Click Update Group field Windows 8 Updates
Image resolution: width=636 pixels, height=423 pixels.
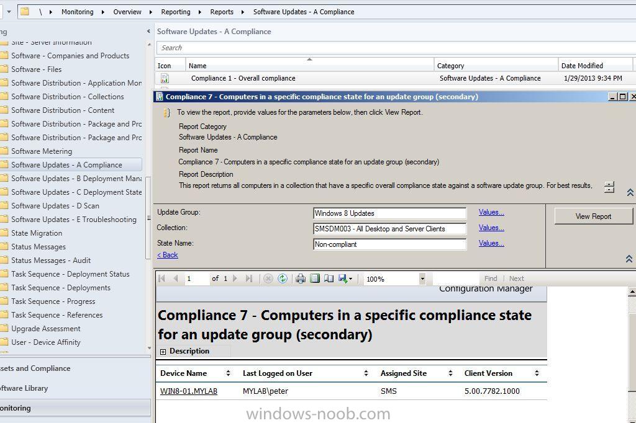[x=390, y=213]
